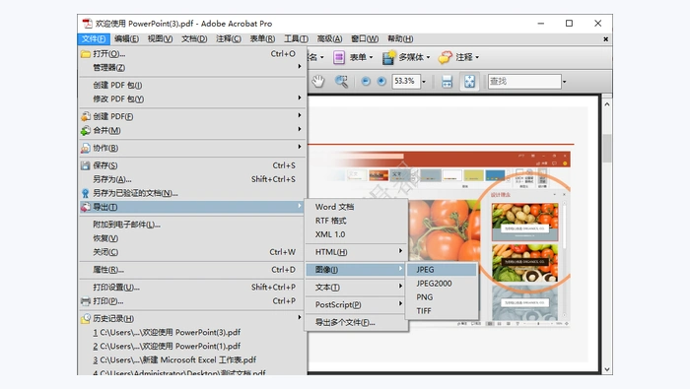Click the certified document ribbon icon

(86, 193)
